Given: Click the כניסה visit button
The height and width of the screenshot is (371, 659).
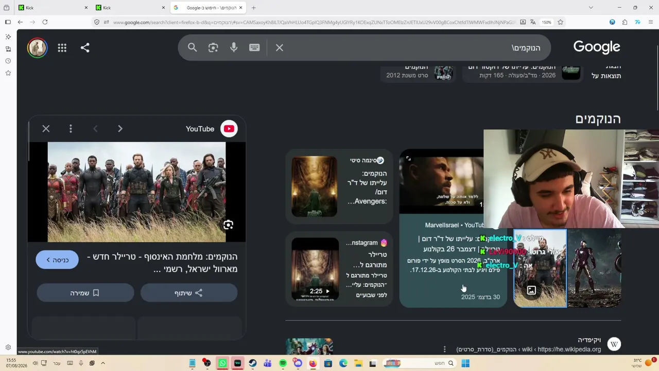Looking at the screenshot, I should [57, 260].
